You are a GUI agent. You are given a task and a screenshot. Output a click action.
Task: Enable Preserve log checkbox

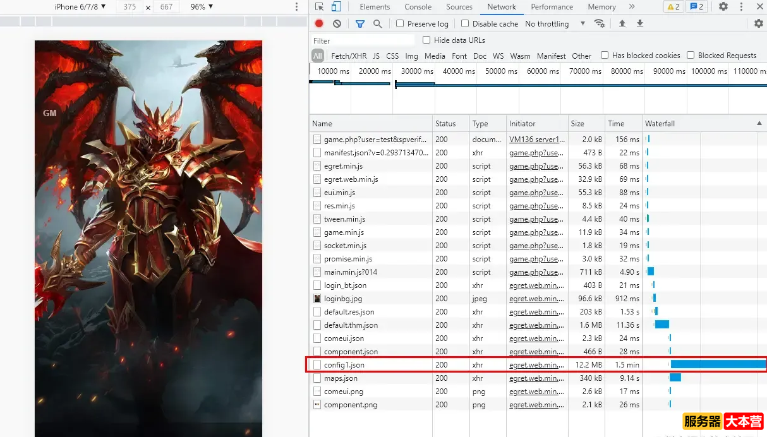[x=400, y=24]
